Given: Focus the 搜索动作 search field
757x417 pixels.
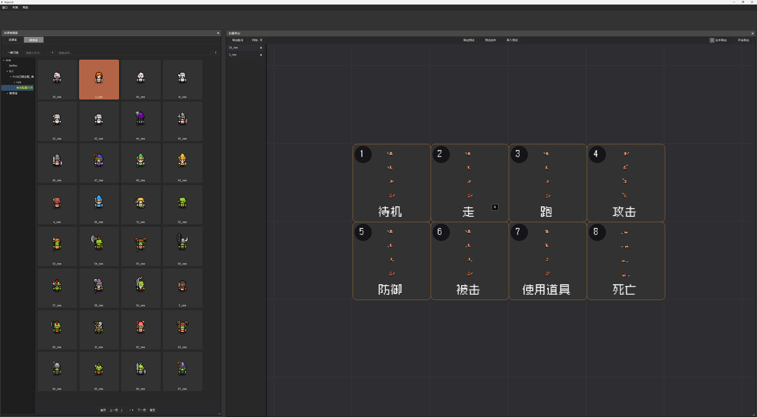Looking at the screenshot, I should click(134, 52).
